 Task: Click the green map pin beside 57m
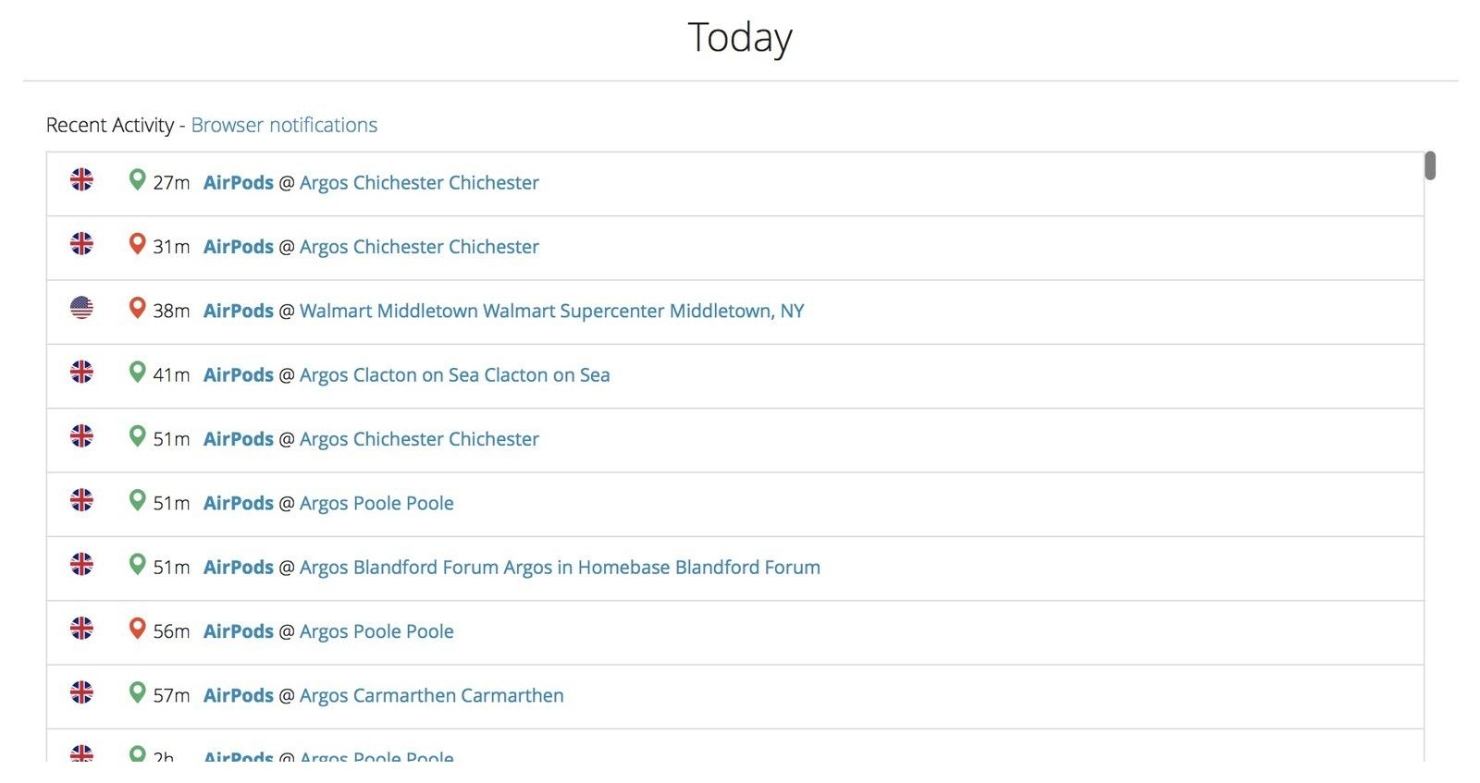[137, 692]
